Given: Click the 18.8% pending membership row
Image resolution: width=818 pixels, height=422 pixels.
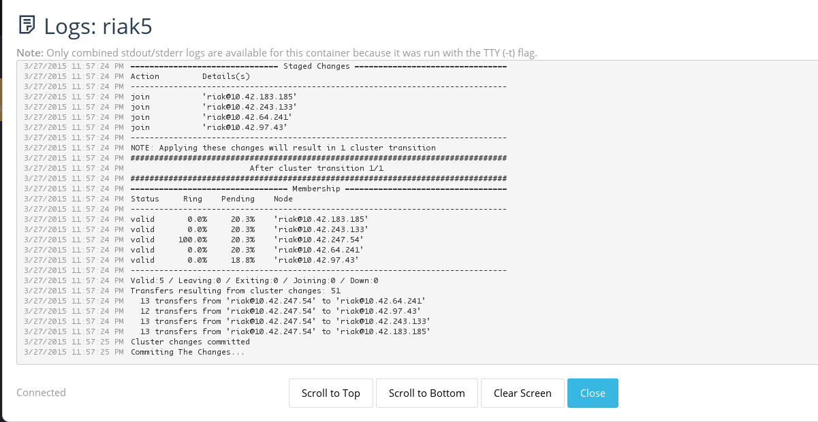Looking at the screenshot, I should 245,260.
